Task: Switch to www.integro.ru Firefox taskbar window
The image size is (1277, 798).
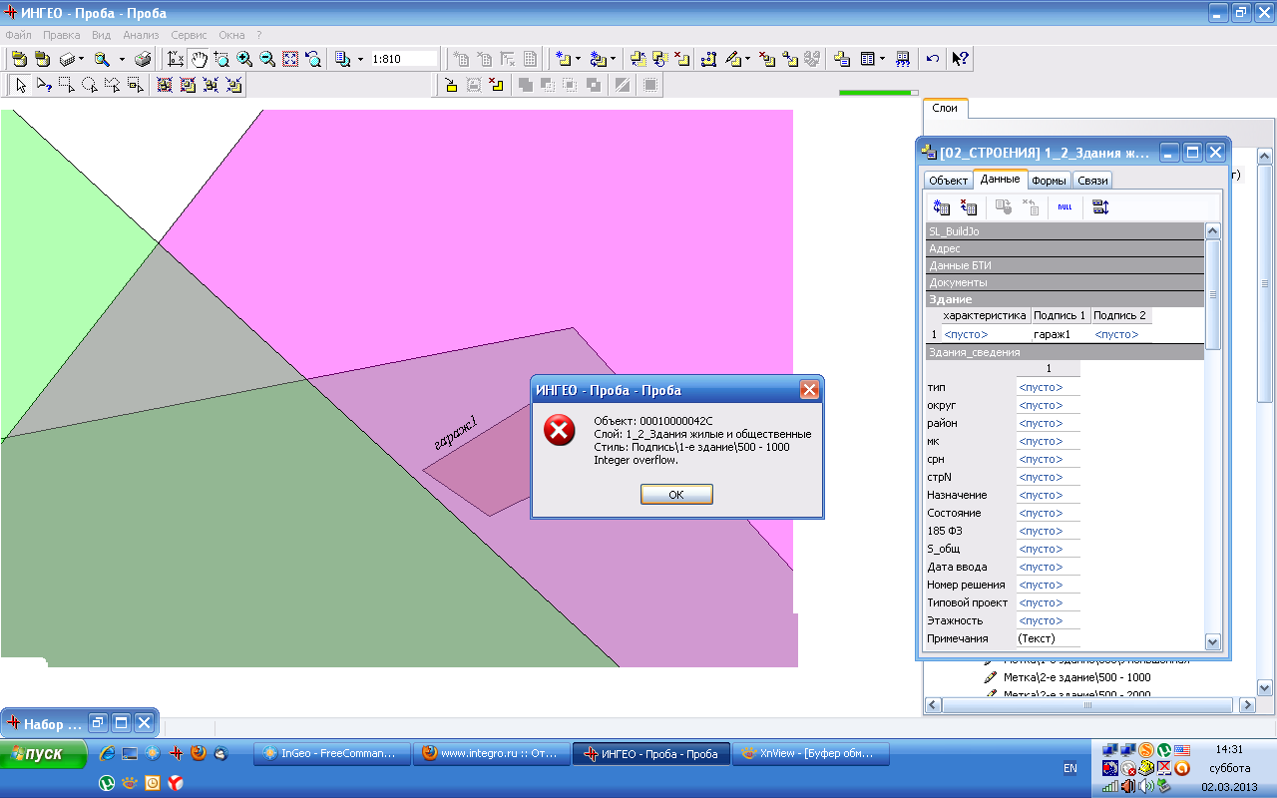Action: point(491,754)
